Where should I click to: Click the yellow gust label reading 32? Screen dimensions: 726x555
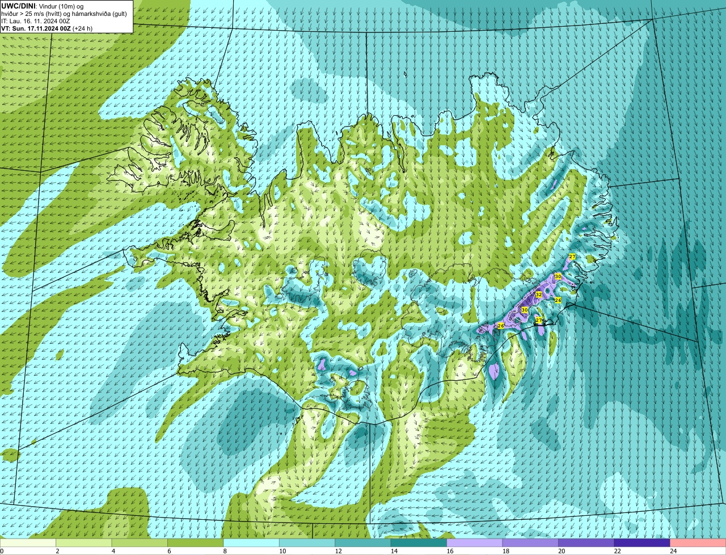point(538,295)
